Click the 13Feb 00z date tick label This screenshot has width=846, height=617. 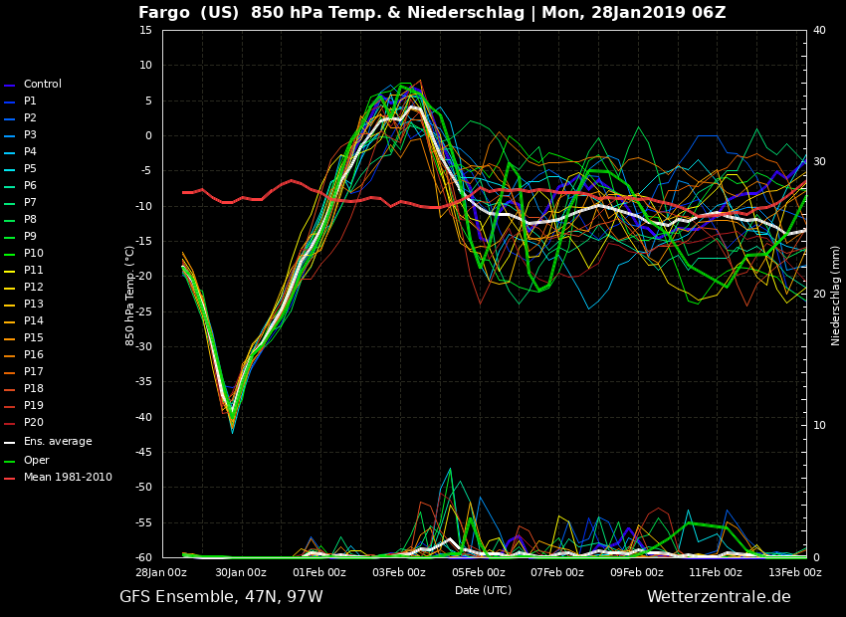click(795, 572)
